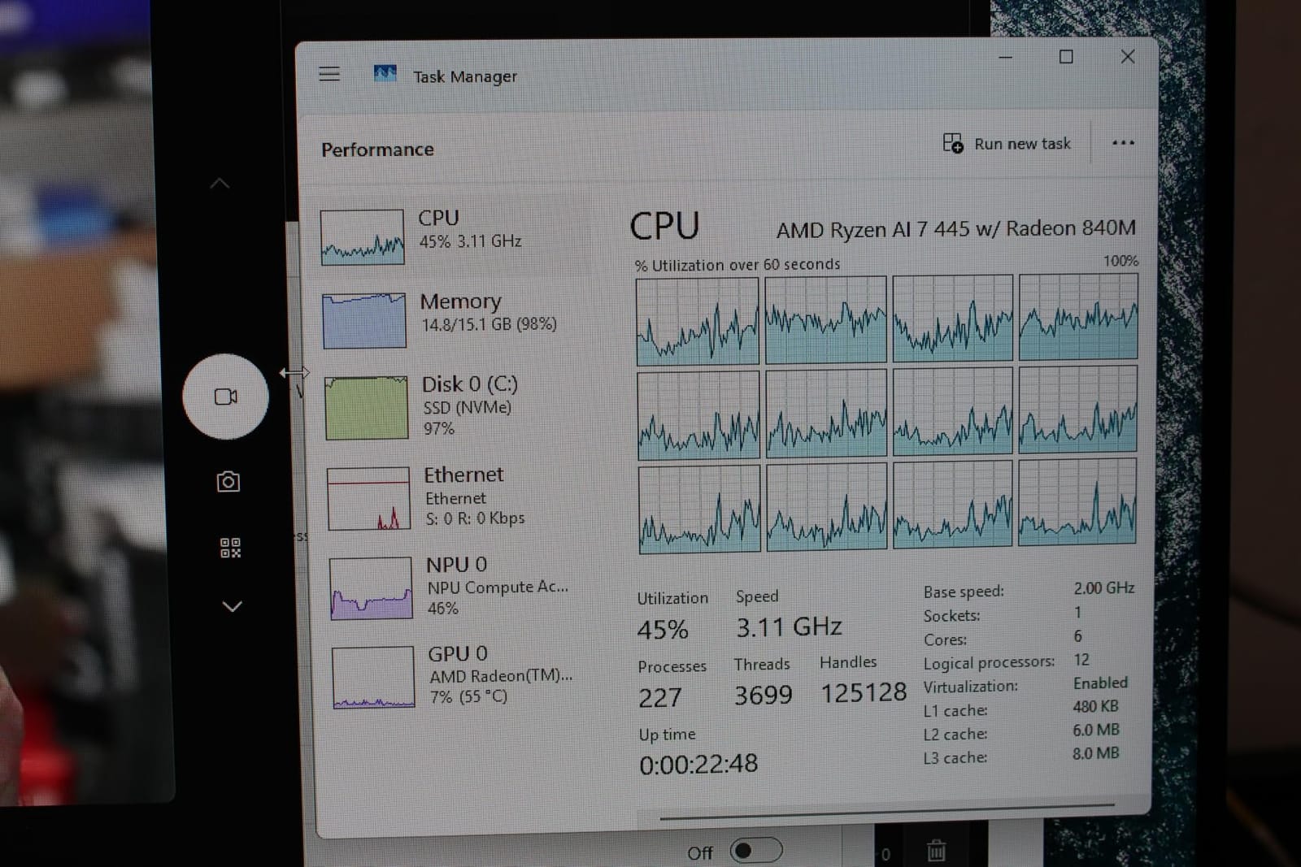Click the trash delete icon at the bottom

[x=936, y=851]
